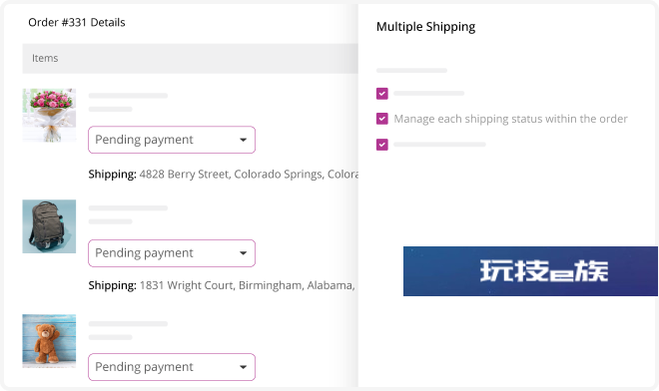Click the gray backpack product image
Image resolution: width=659 pixels, height=391 pixels.
point(49,226)
